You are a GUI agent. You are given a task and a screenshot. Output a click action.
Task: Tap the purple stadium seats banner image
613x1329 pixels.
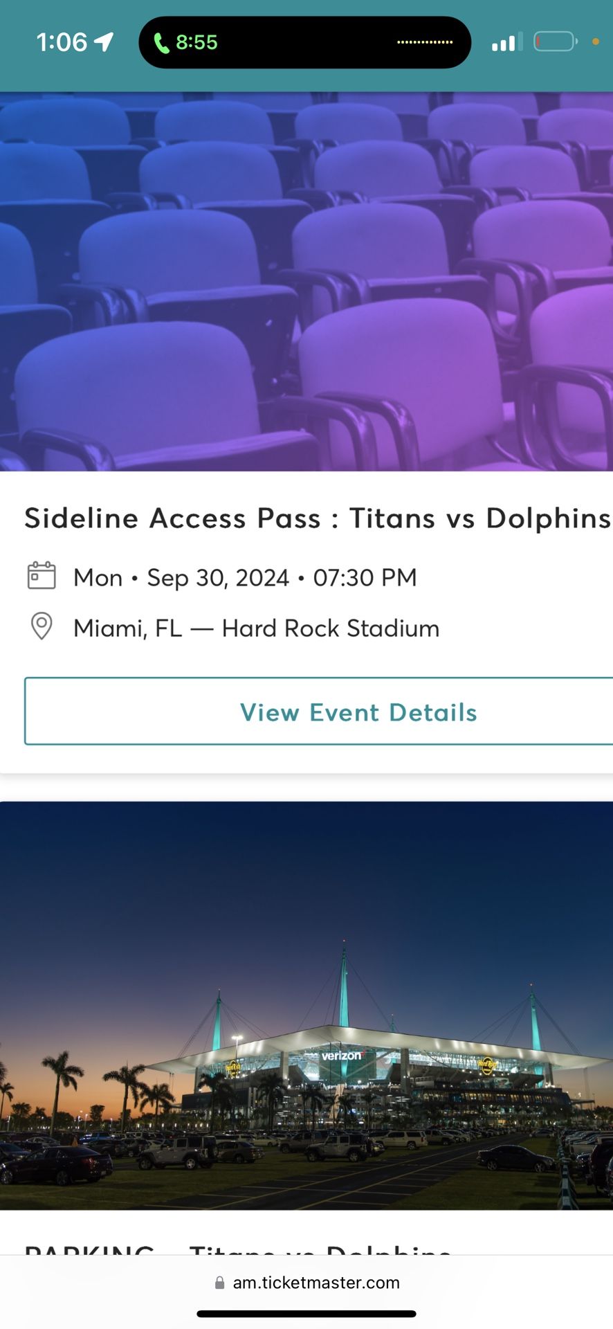(306, 282)
